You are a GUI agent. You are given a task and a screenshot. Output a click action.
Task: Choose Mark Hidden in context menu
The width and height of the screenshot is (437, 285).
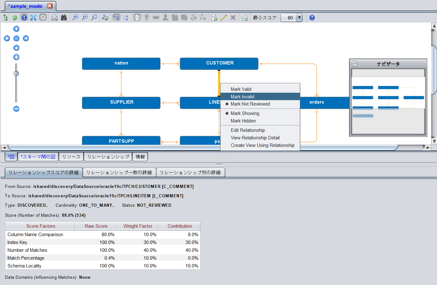point(260,121)
